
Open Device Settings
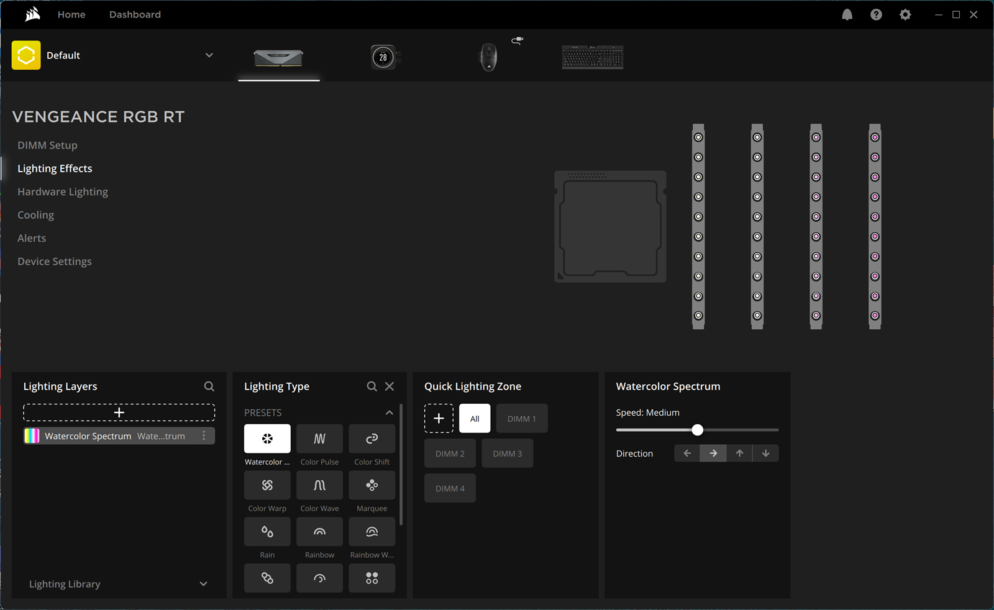(55, 262)
